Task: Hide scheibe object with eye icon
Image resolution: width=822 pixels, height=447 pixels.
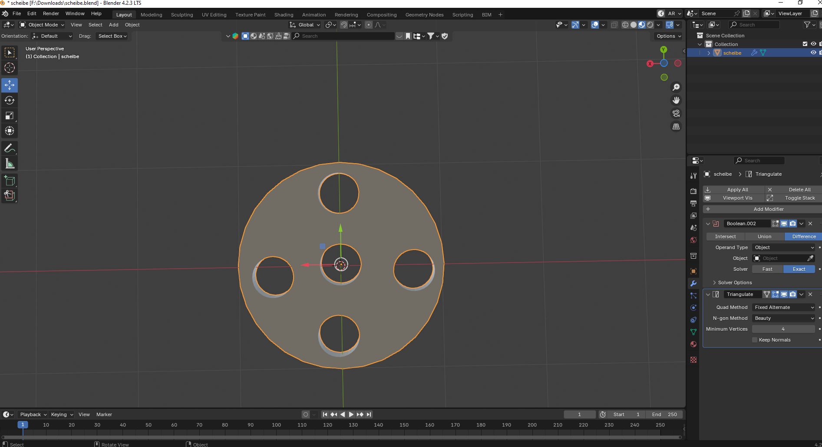Action: (813, 53)
